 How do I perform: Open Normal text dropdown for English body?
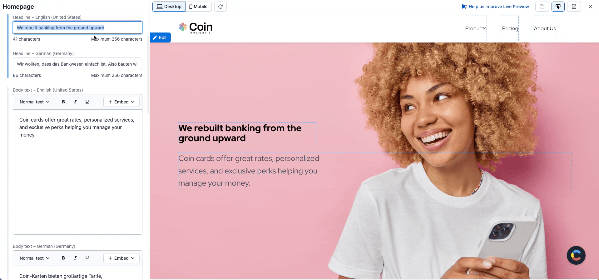click(x=35, y=102)
